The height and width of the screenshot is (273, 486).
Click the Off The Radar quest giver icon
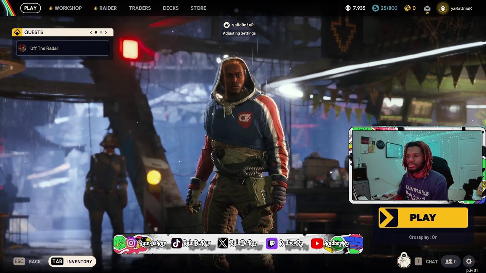coord(22,48)
